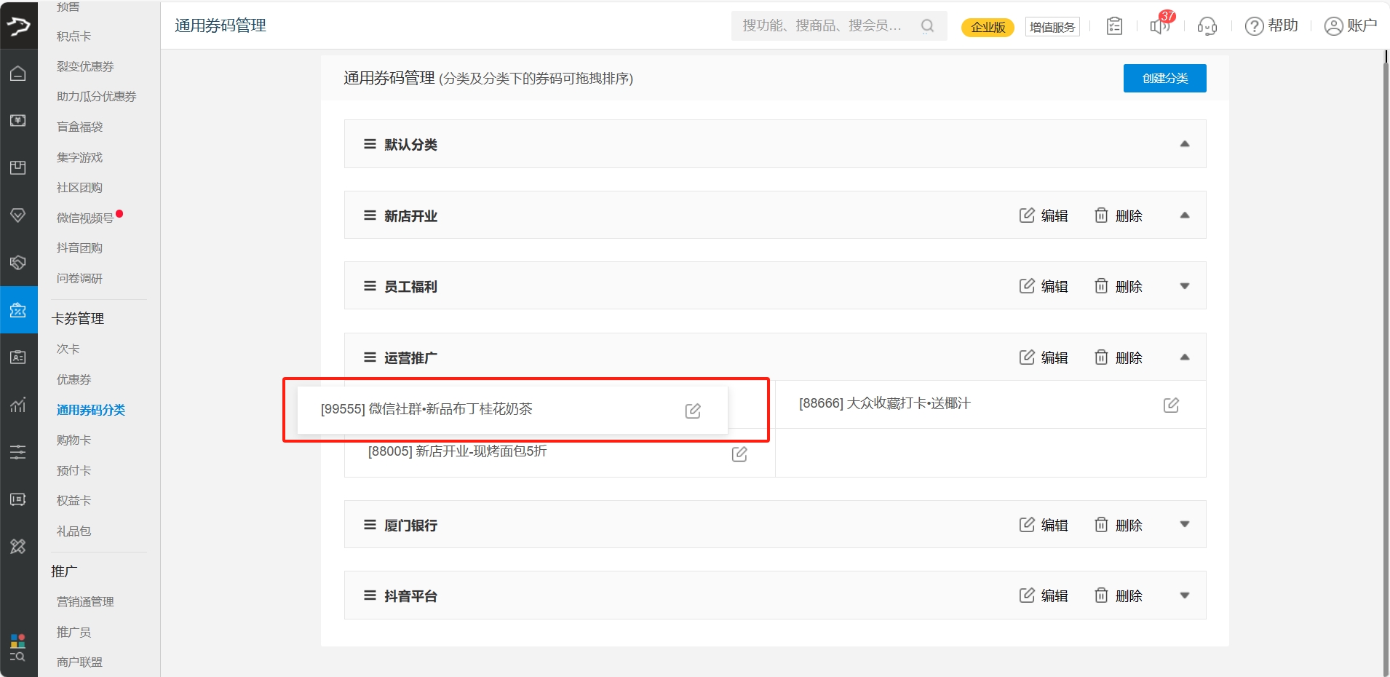Image resolution: width=1390 pixels, height=677 pixels.
Task: Collapse the 默认分类 category
Action: pos(1184,144)
